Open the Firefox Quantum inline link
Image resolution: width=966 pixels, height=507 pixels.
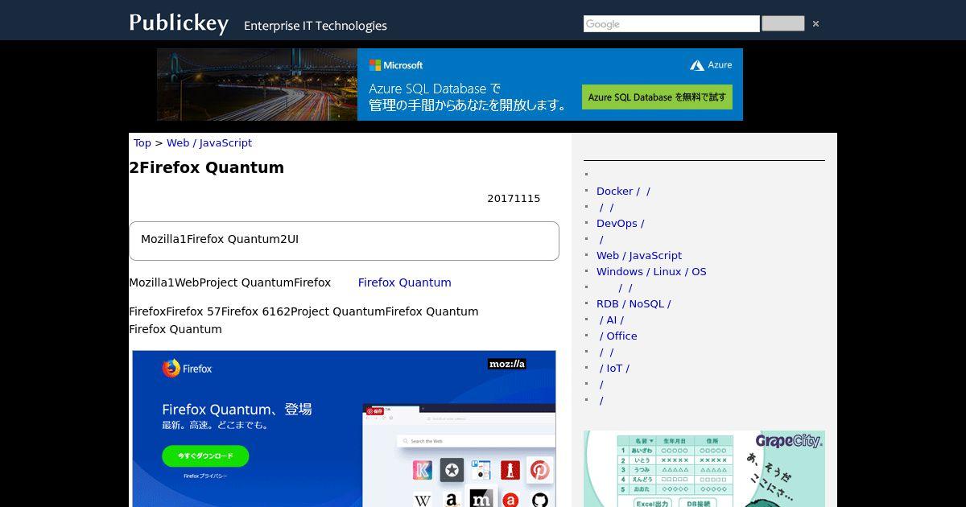[405, 282]
